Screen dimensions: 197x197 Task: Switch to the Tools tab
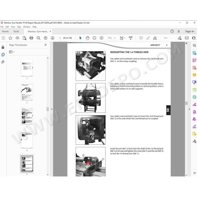(x=16, y=32)
